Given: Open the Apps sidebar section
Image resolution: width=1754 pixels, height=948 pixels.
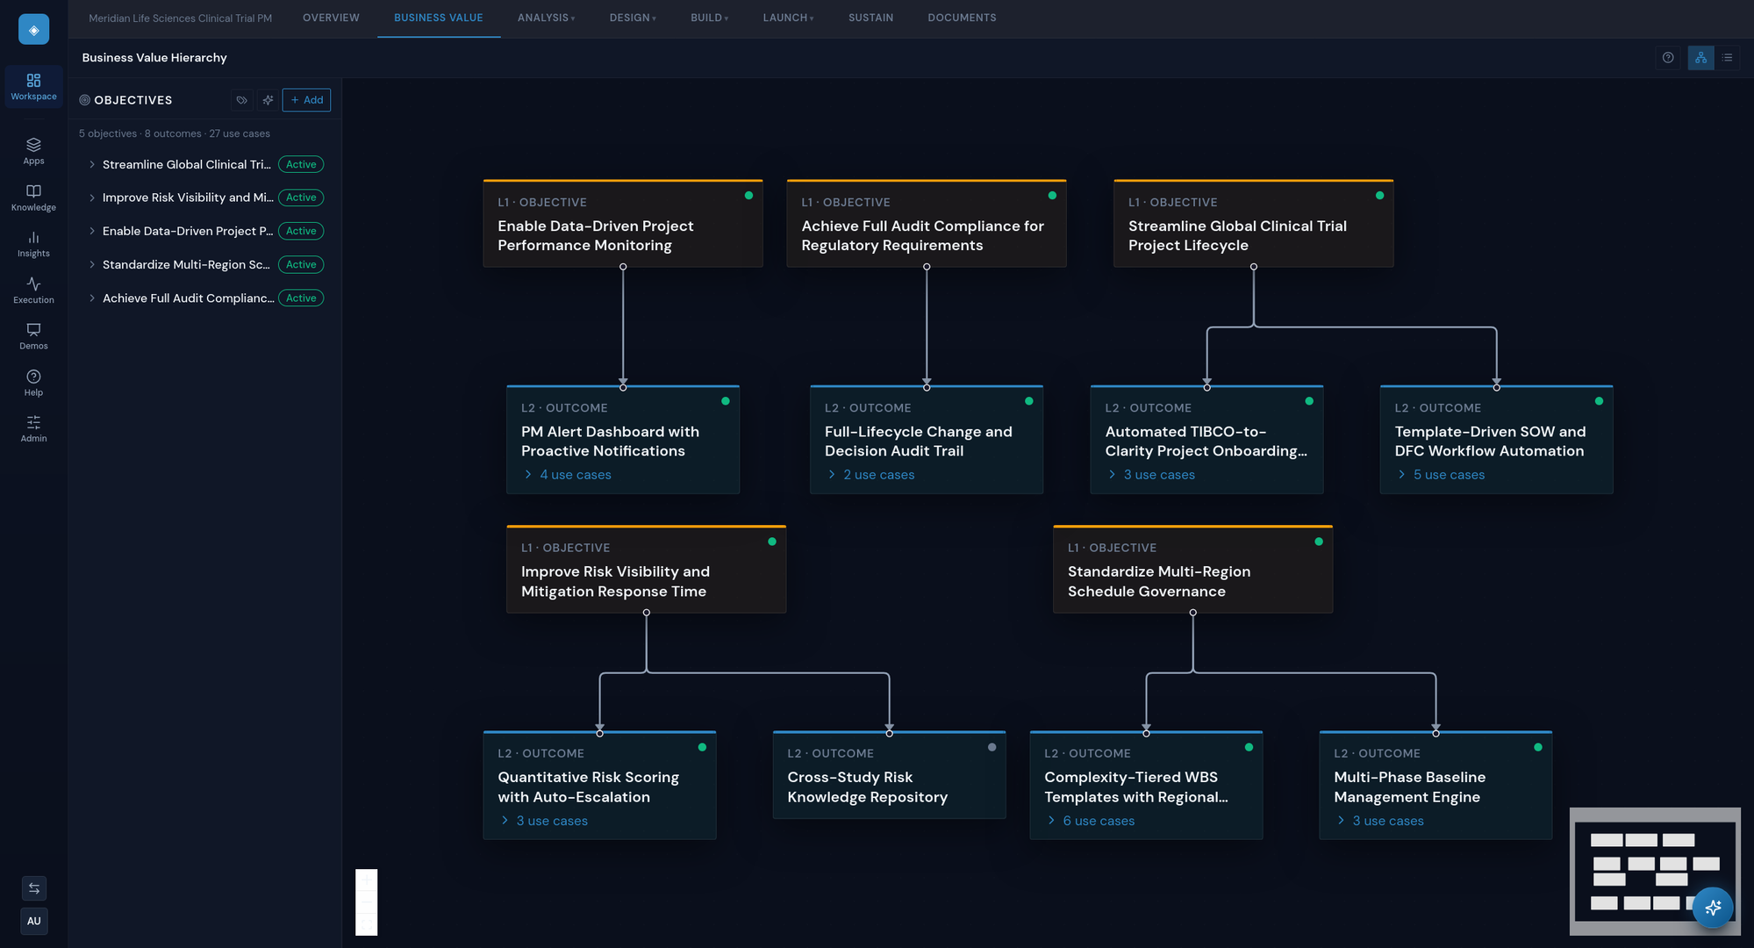Looking at the screenshot, I should [33, 151].
